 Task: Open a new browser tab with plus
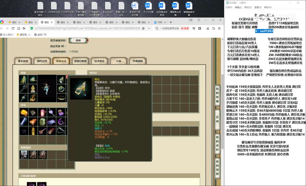coord(171,22)
